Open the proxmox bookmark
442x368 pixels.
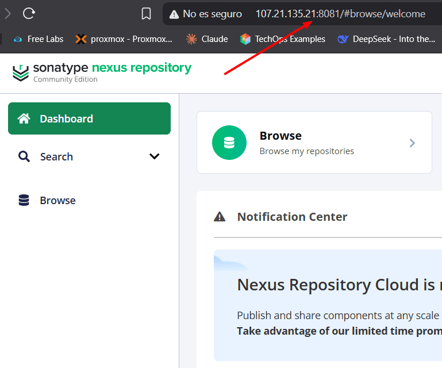(x=124, y=39)
